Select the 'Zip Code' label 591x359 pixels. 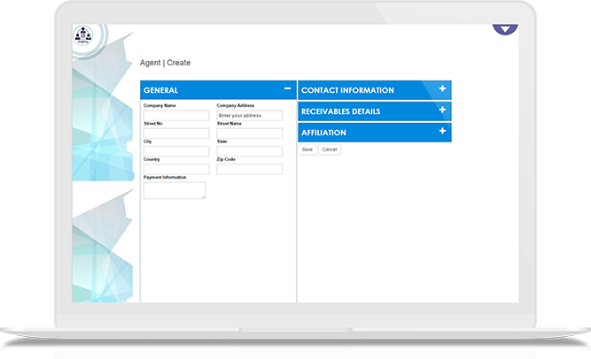(x=226, y=159)
